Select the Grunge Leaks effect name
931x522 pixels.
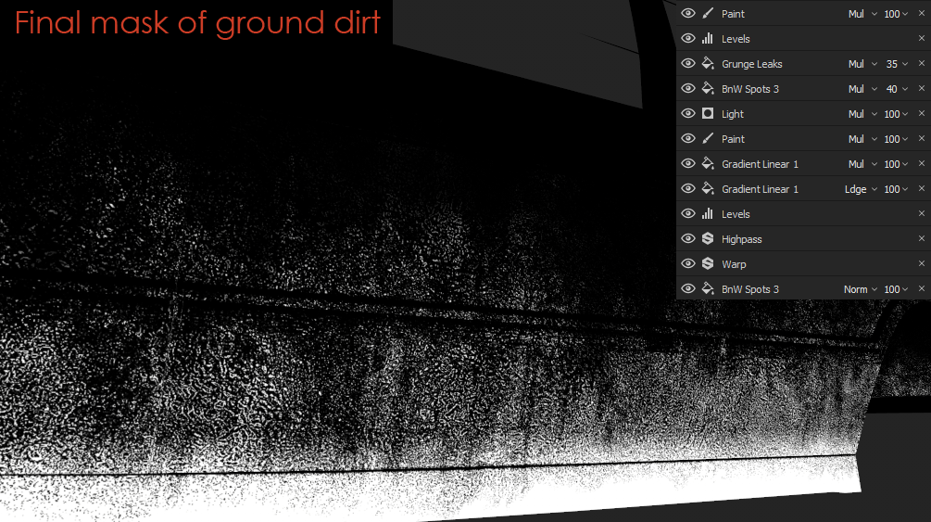751,64
